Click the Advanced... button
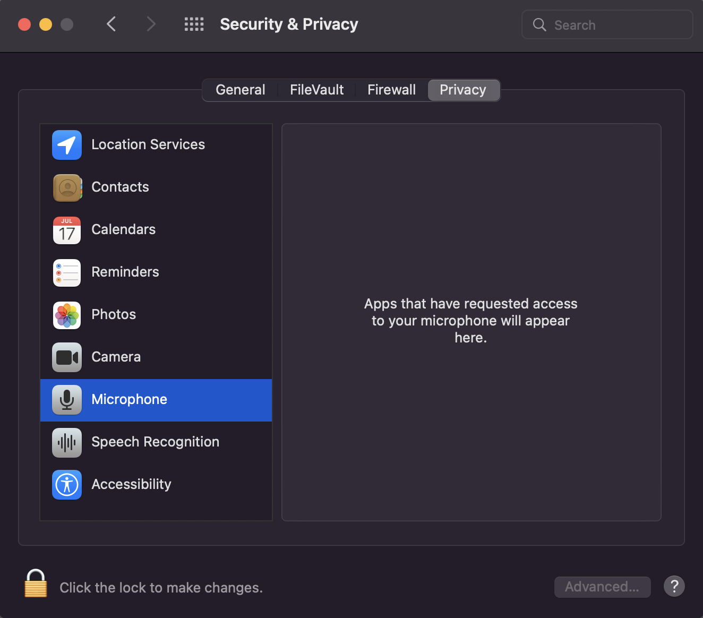This screenshot has height=618, width=703. pos(603,587)
